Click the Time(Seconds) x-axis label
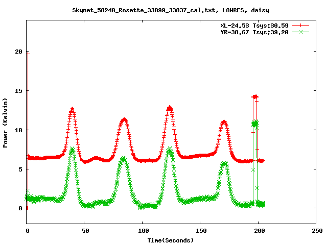 click(171, 240)
